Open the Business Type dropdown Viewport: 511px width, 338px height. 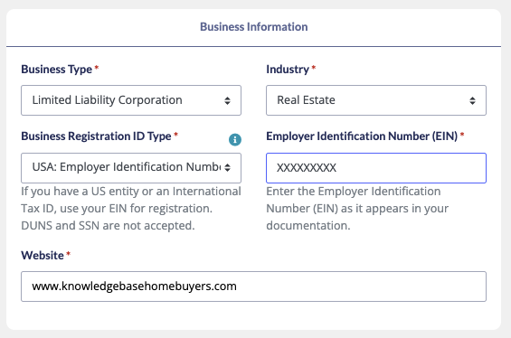click(131, 100)
